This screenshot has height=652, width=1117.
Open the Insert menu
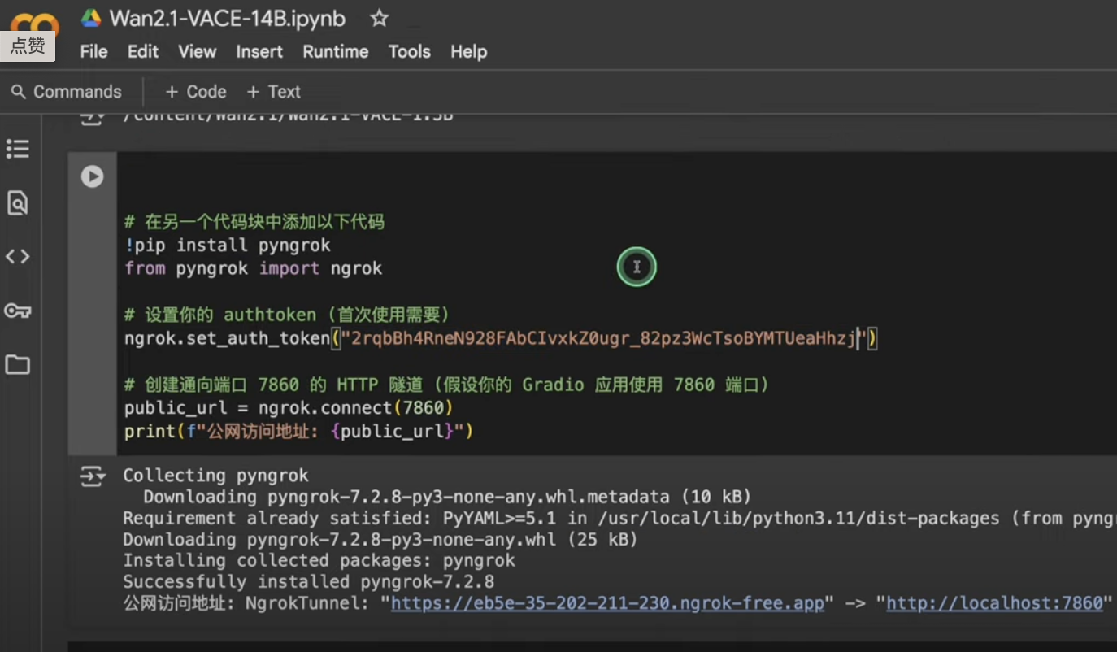click(259, 51)
